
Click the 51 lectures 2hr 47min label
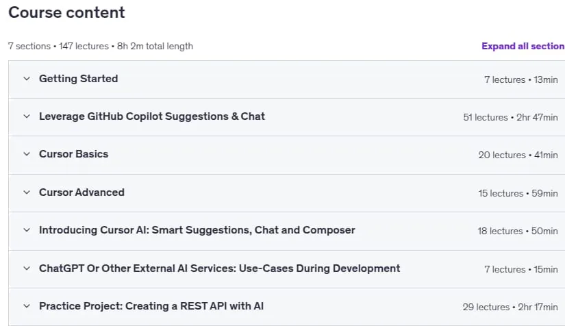point(511,117)
